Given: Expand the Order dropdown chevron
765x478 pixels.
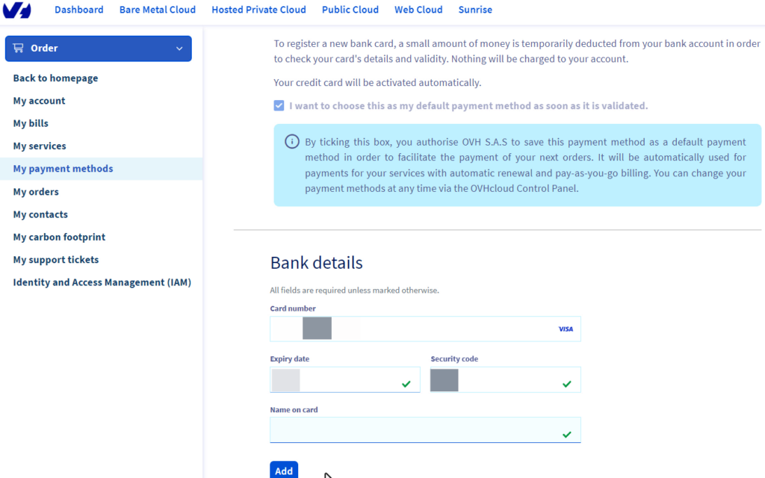Looking at the screenshot, I should coord(179,49).
